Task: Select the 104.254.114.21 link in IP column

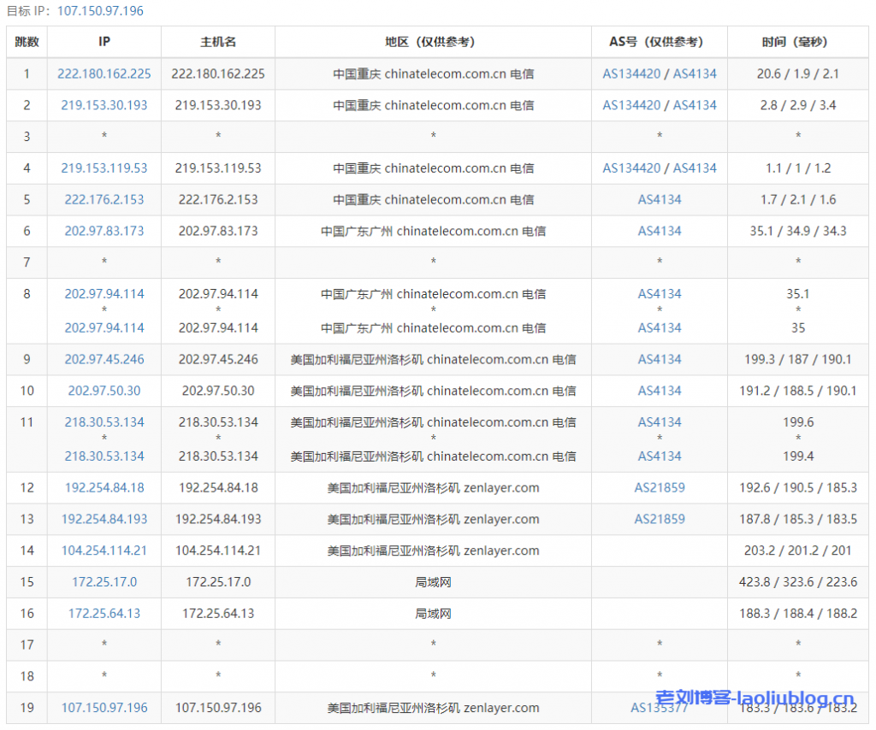Action: point(104,551)
